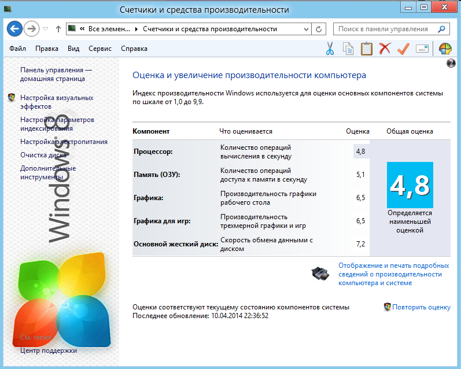Click the Properties card toolbar icon
Viewport: 461px width, 369px height.
(x=422, y=49)
